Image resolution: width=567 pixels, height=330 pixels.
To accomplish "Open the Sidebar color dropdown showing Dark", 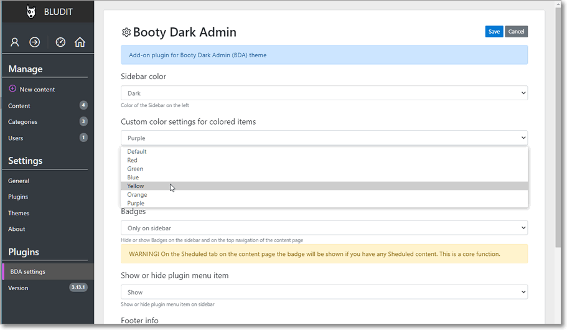I will [324, 93].
